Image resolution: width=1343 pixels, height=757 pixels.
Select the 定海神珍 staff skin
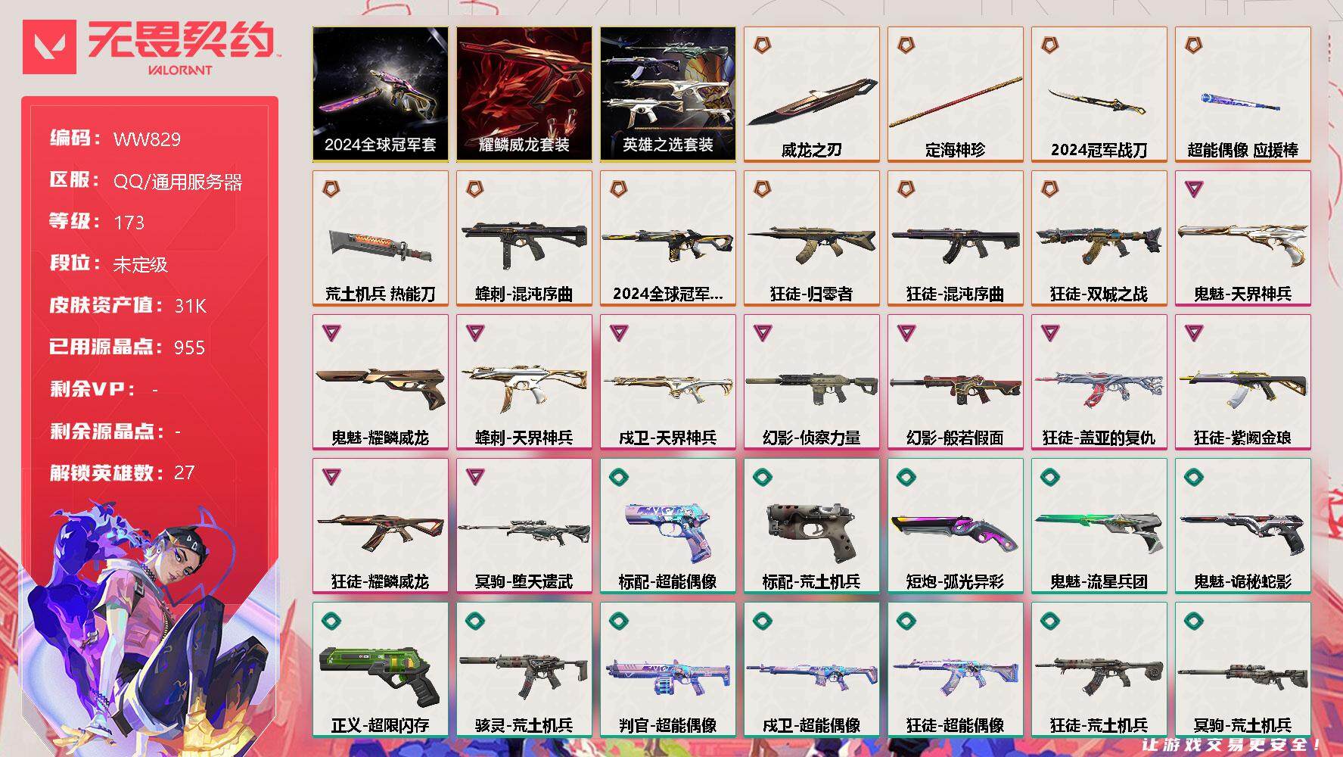click(955, 94)
